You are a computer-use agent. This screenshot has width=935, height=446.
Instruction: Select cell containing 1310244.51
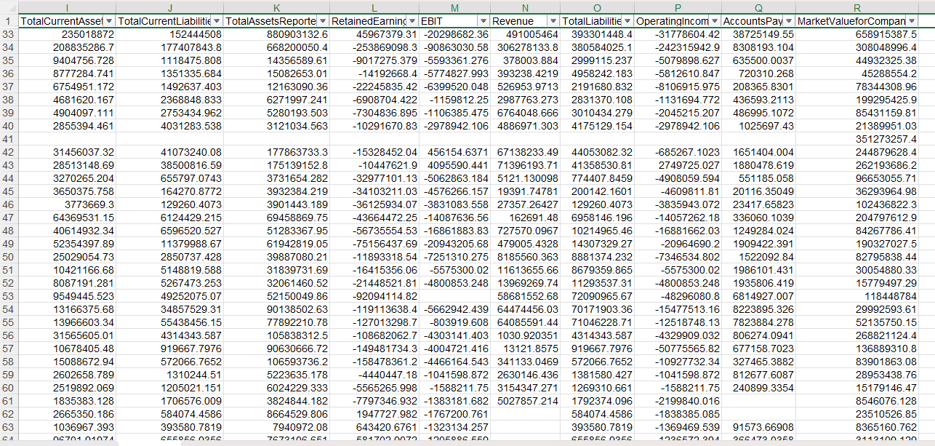pyautogui.click(x=169, y=375)
